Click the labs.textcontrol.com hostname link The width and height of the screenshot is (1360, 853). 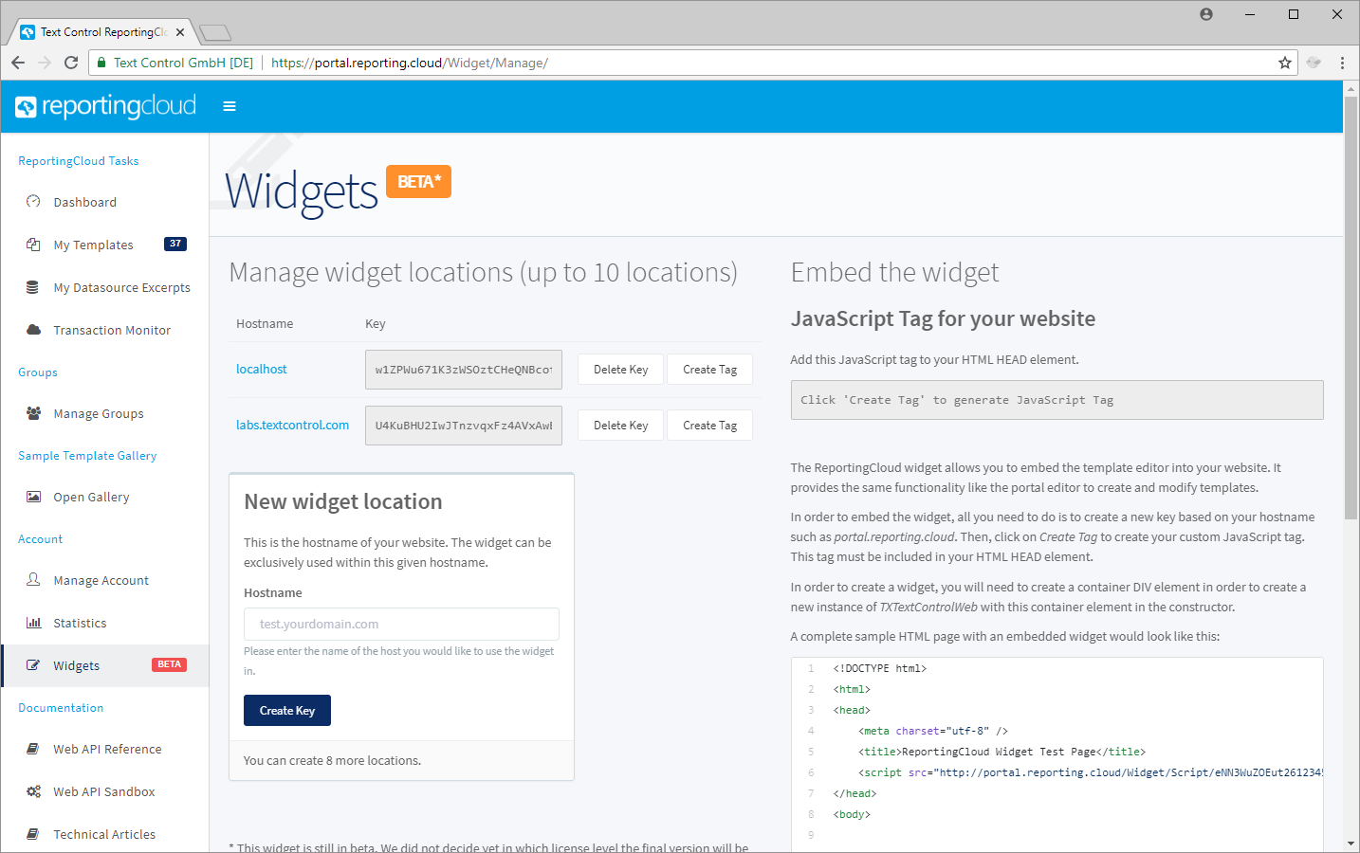[292, 425]
